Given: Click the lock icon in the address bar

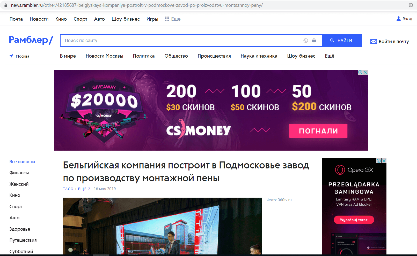Looking at the screenshot, I should coord(6,5).
